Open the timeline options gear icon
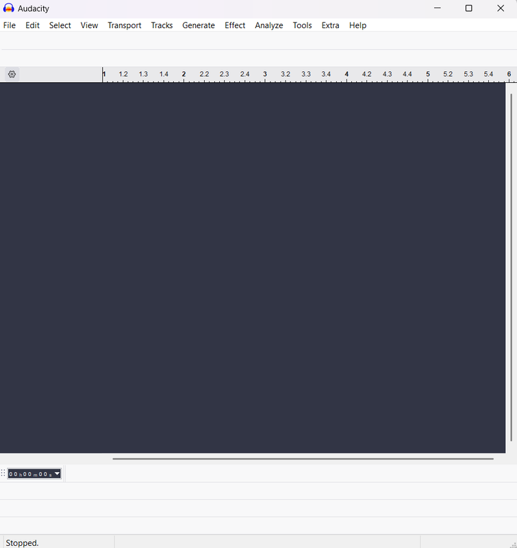The image size is (517, 548). (12, 74)
